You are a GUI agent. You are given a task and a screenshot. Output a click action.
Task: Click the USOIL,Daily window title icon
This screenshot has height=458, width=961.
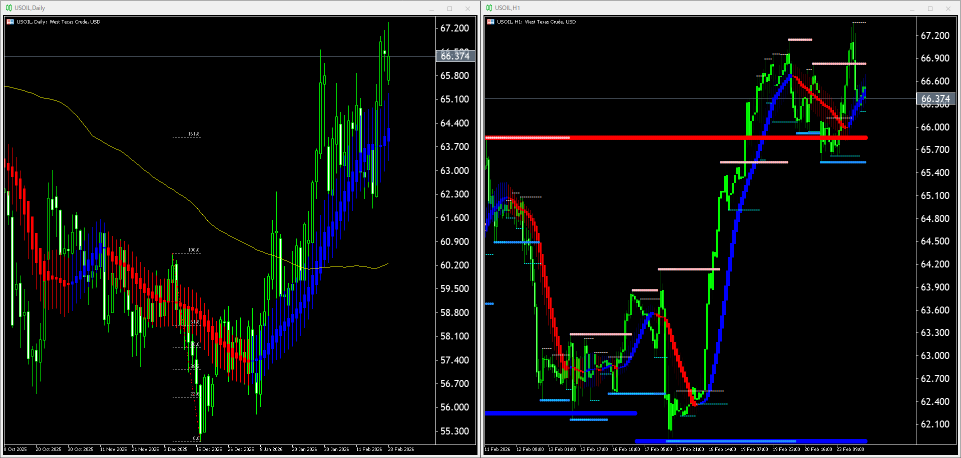click(x=9, y=8)
